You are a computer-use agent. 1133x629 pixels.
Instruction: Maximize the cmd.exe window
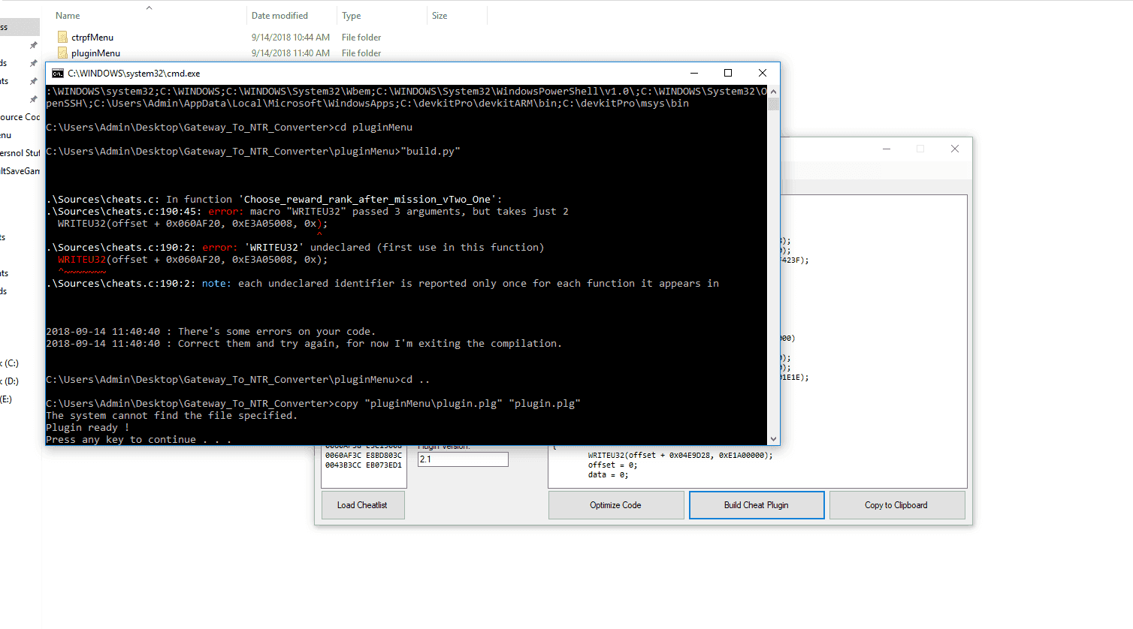(x=728, y=73)
